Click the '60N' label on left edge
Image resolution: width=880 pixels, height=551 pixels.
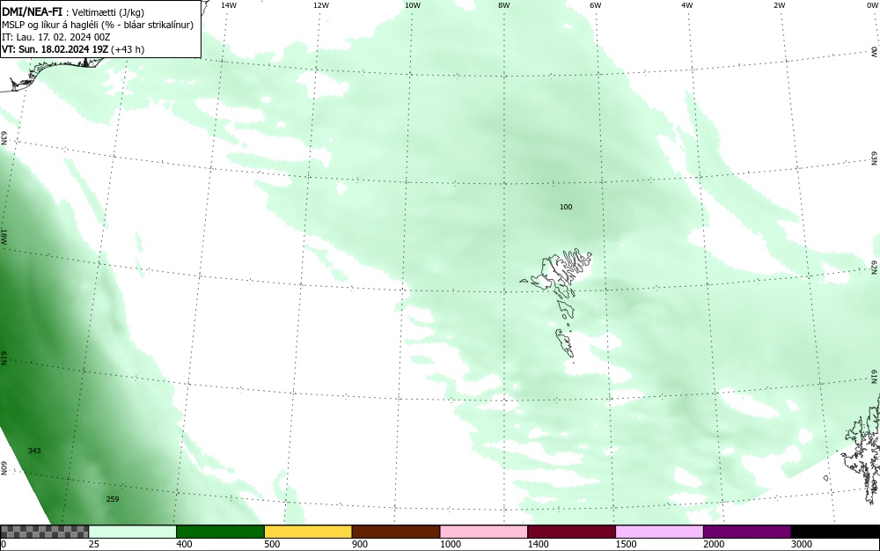tap(4, 468)
